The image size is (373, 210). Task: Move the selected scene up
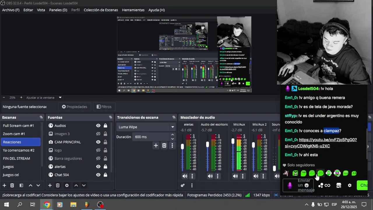point(30,185)
